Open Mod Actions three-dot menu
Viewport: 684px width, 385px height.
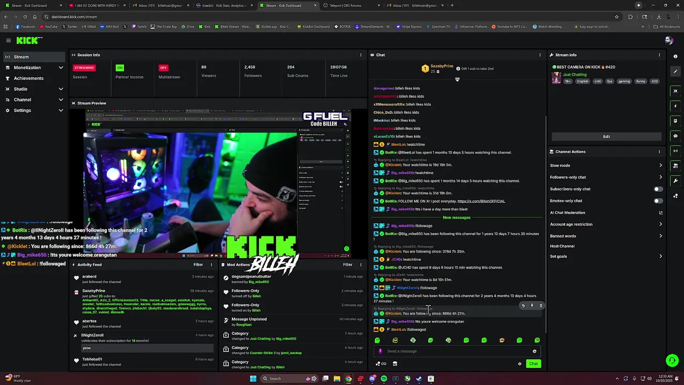pos(361,264)
